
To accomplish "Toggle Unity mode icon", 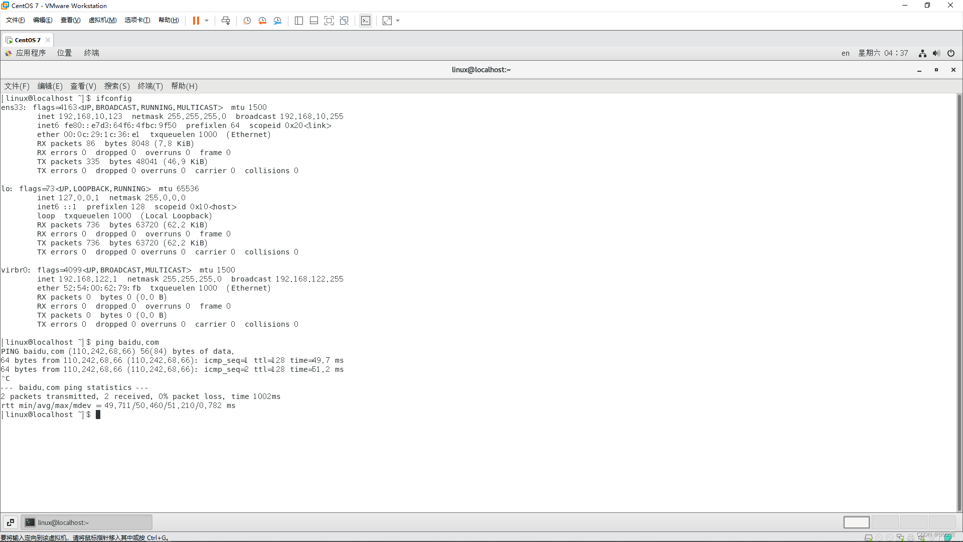I will pyautogui.click(x=344, y=21).
